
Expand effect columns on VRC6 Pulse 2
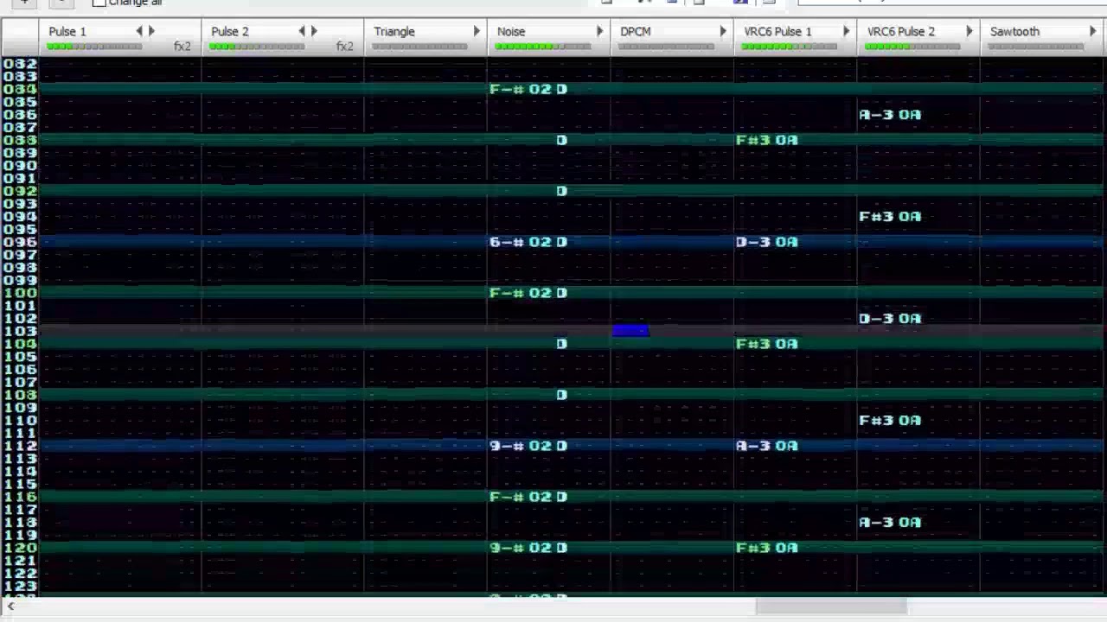(969, 31)
